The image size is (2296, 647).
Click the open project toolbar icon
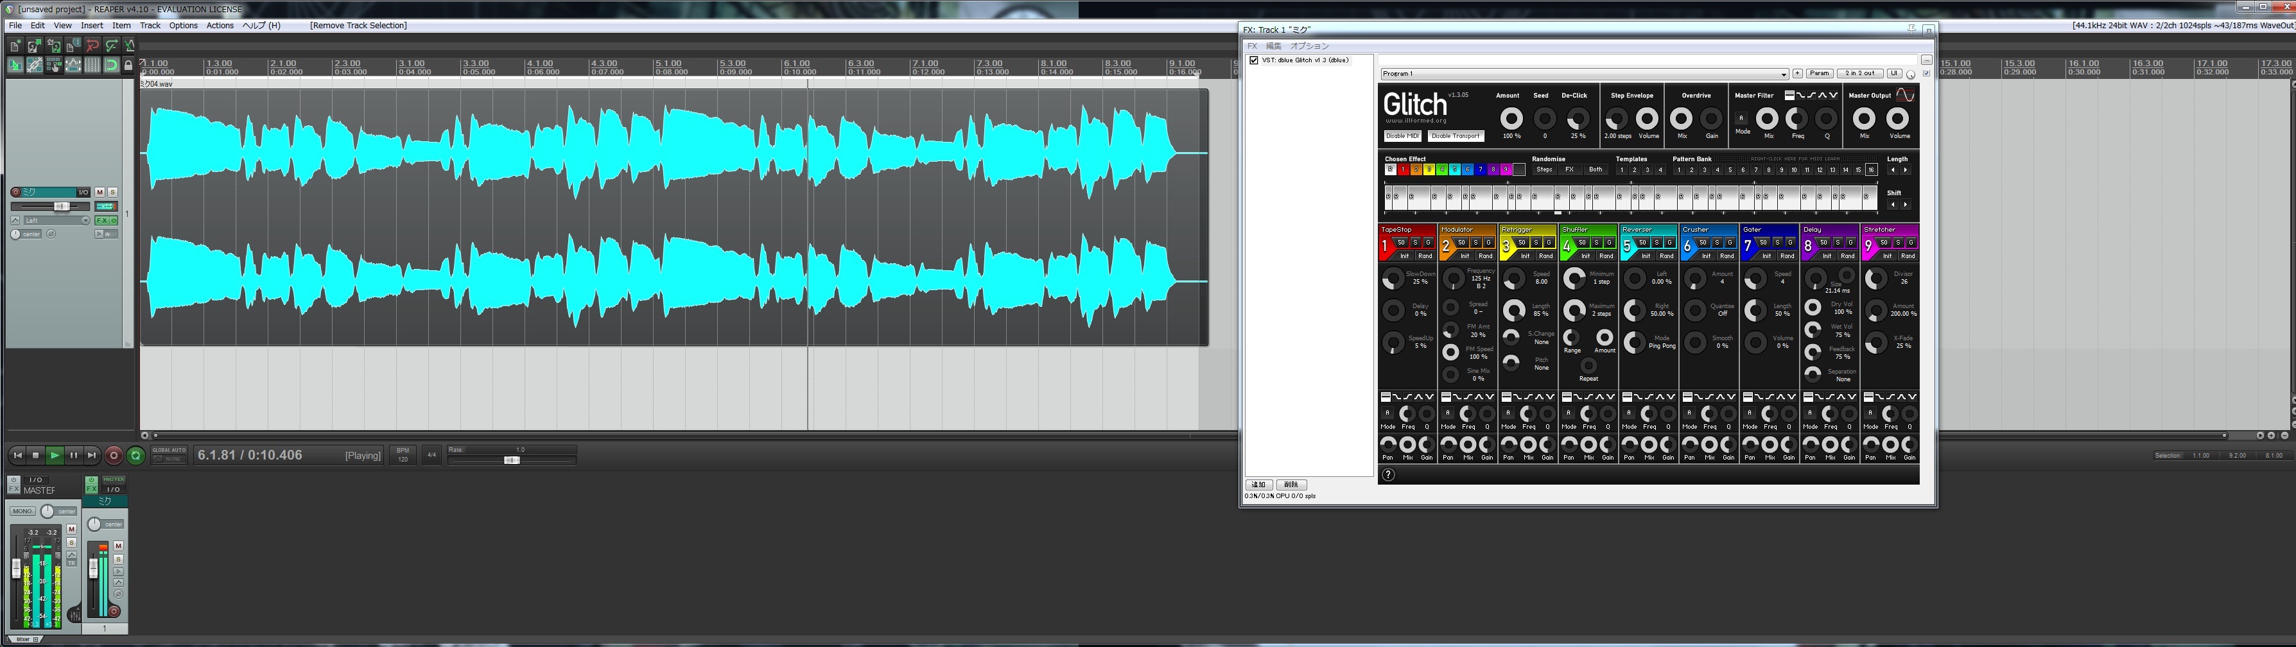pyautogui.click(x=35, y=46)
